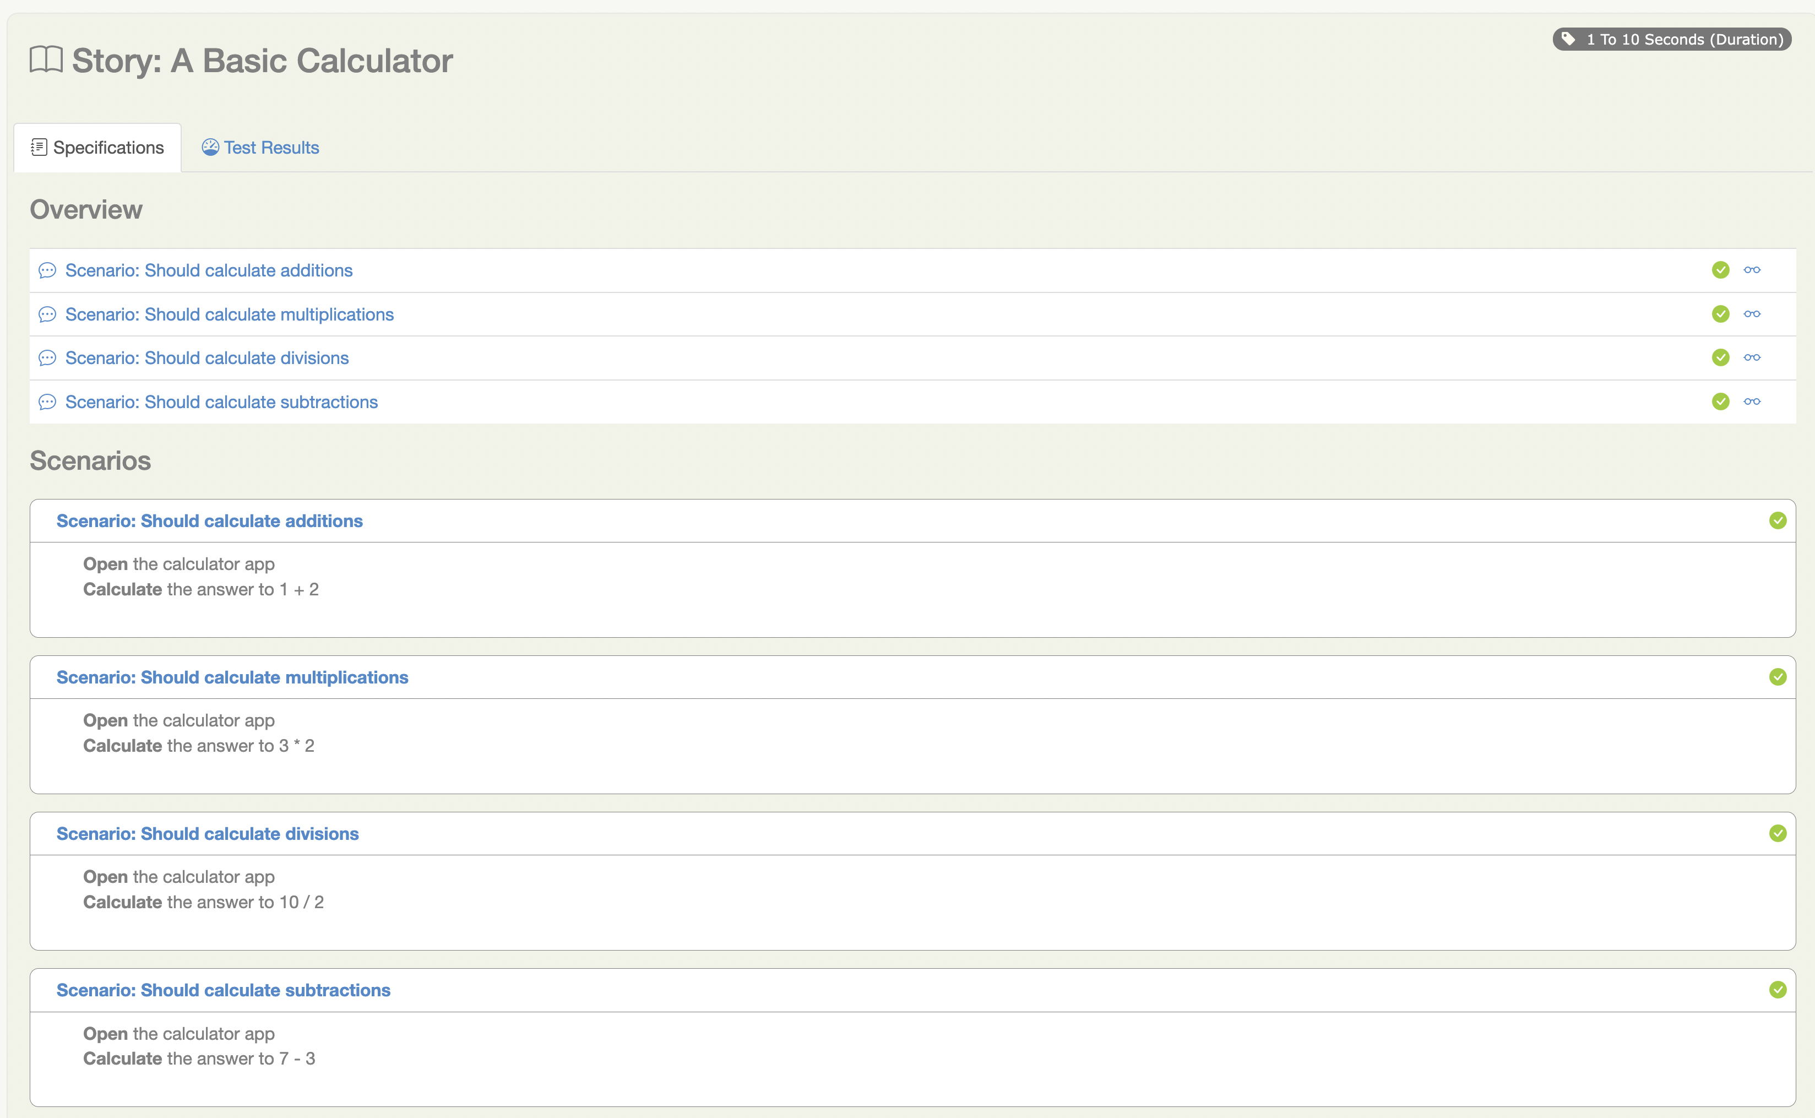
Task: Click speech bubble icon beside divisions scenario
Action: pyautogui.click(x=47, y=358)
